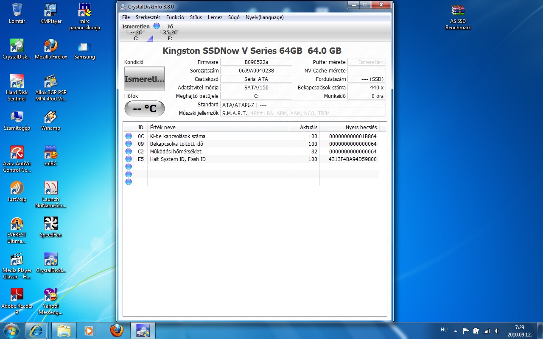Image resolution: width=543 pixels, height=339 pixels.
Task: Click the Firmware field B090522a
Action: coord(256,62)
